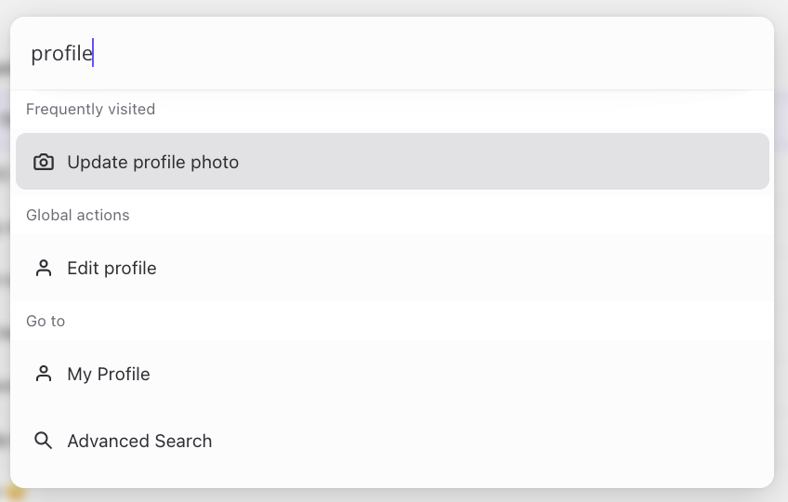Viewport: 788px width, 502px height.
Task: Choose Edit profile under Global actions
Action: 392,268
